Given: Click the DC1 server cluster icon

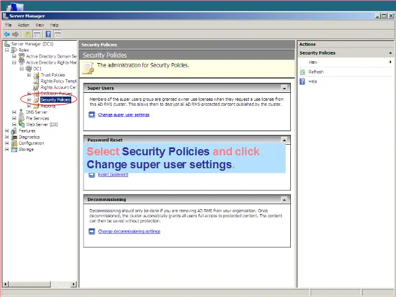Looking at the screenshot, I should click(x=29, y=69).
